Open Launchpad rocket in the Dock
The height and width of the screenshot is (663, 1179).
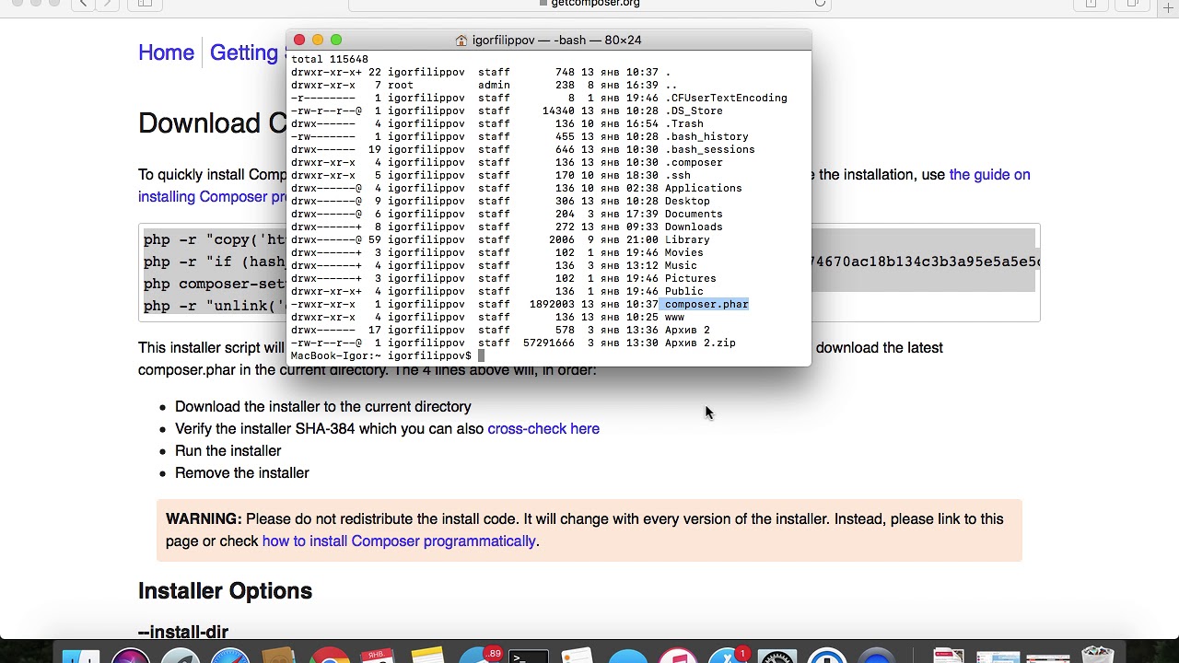(181, 656)
